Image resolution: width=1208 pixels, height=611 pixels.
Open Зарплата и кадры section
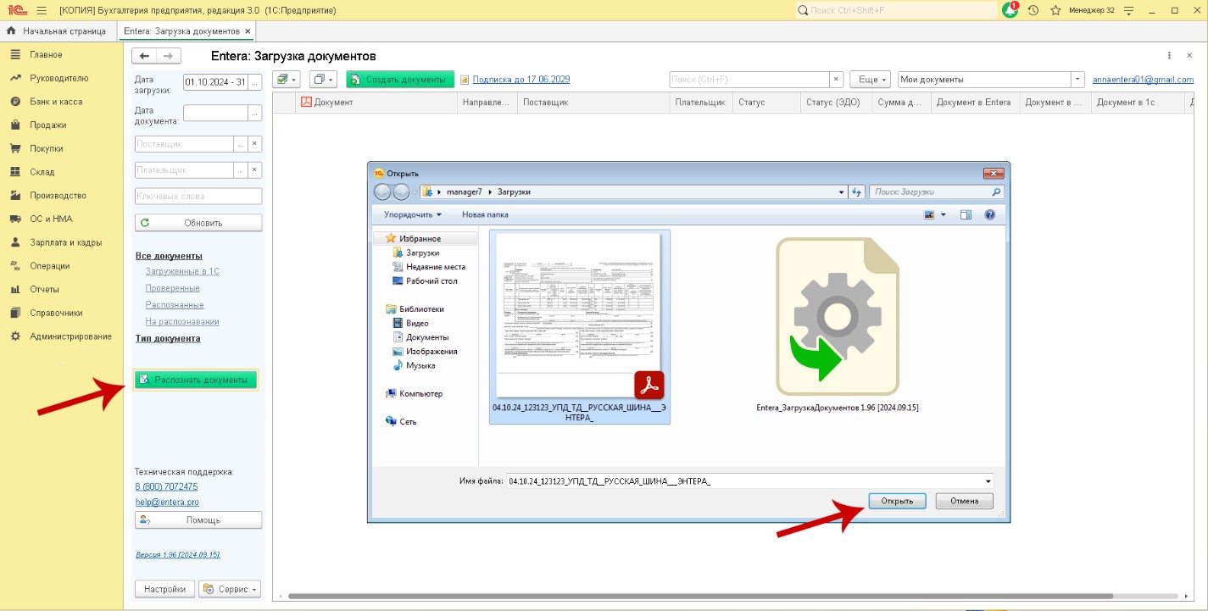pos(65,242)
